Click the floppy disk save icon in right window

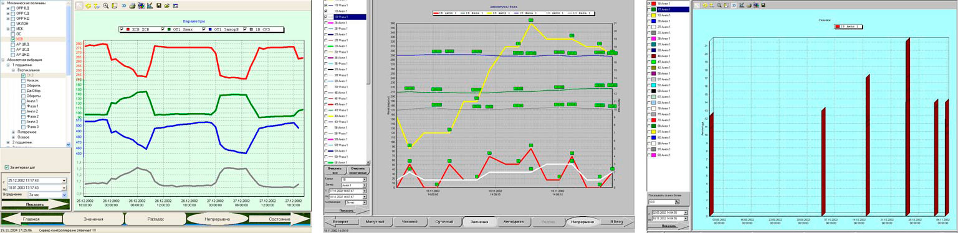pyautogui.click(x=764, y=5)
